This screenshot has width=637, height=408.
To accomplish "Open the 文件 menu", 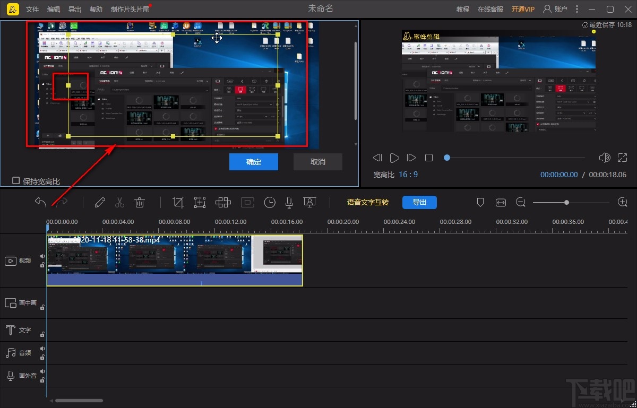I will (32, 10).
